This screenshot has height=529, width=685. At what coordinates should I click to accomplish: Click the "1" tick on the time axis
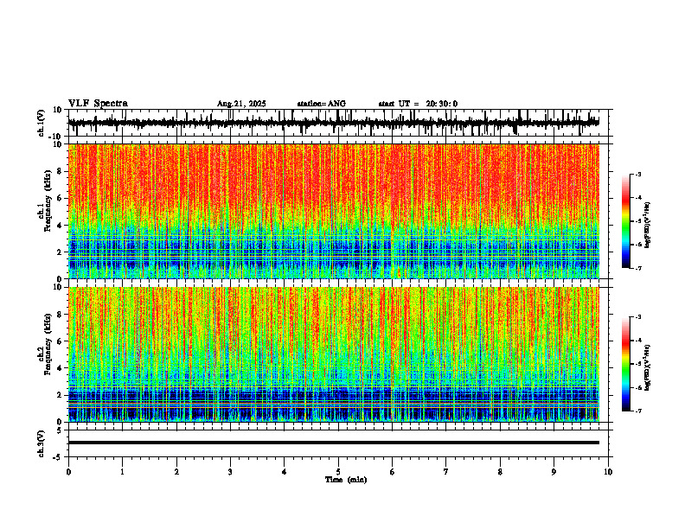pyautogui.click(x=122, y=472)
